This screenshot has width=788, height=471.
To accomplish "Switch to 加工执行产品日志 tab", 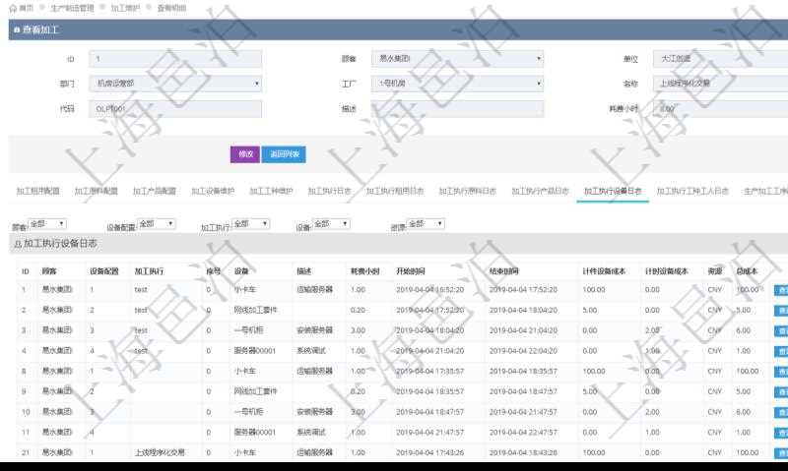I will (x=541, y=191).
